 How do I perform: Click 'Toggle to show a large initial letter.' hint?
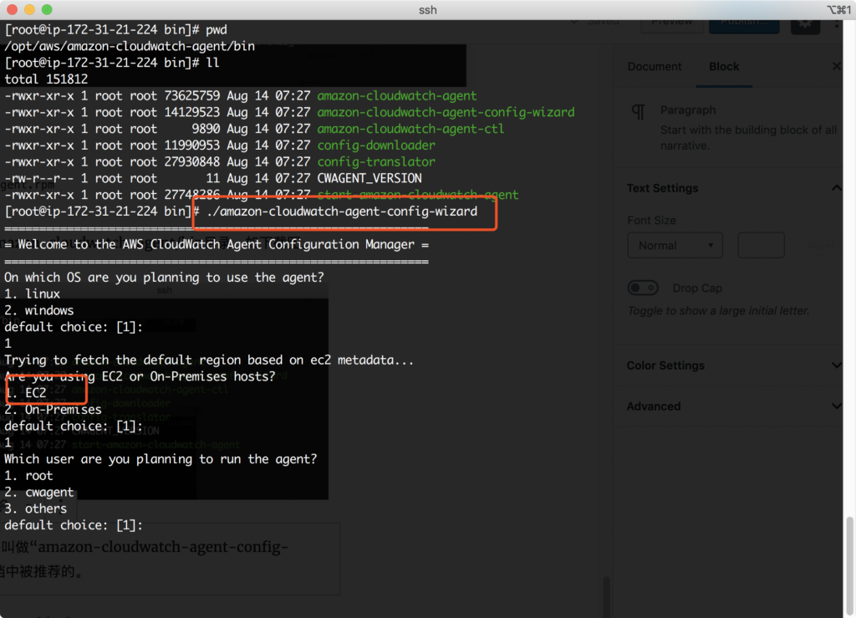point(718,310)
